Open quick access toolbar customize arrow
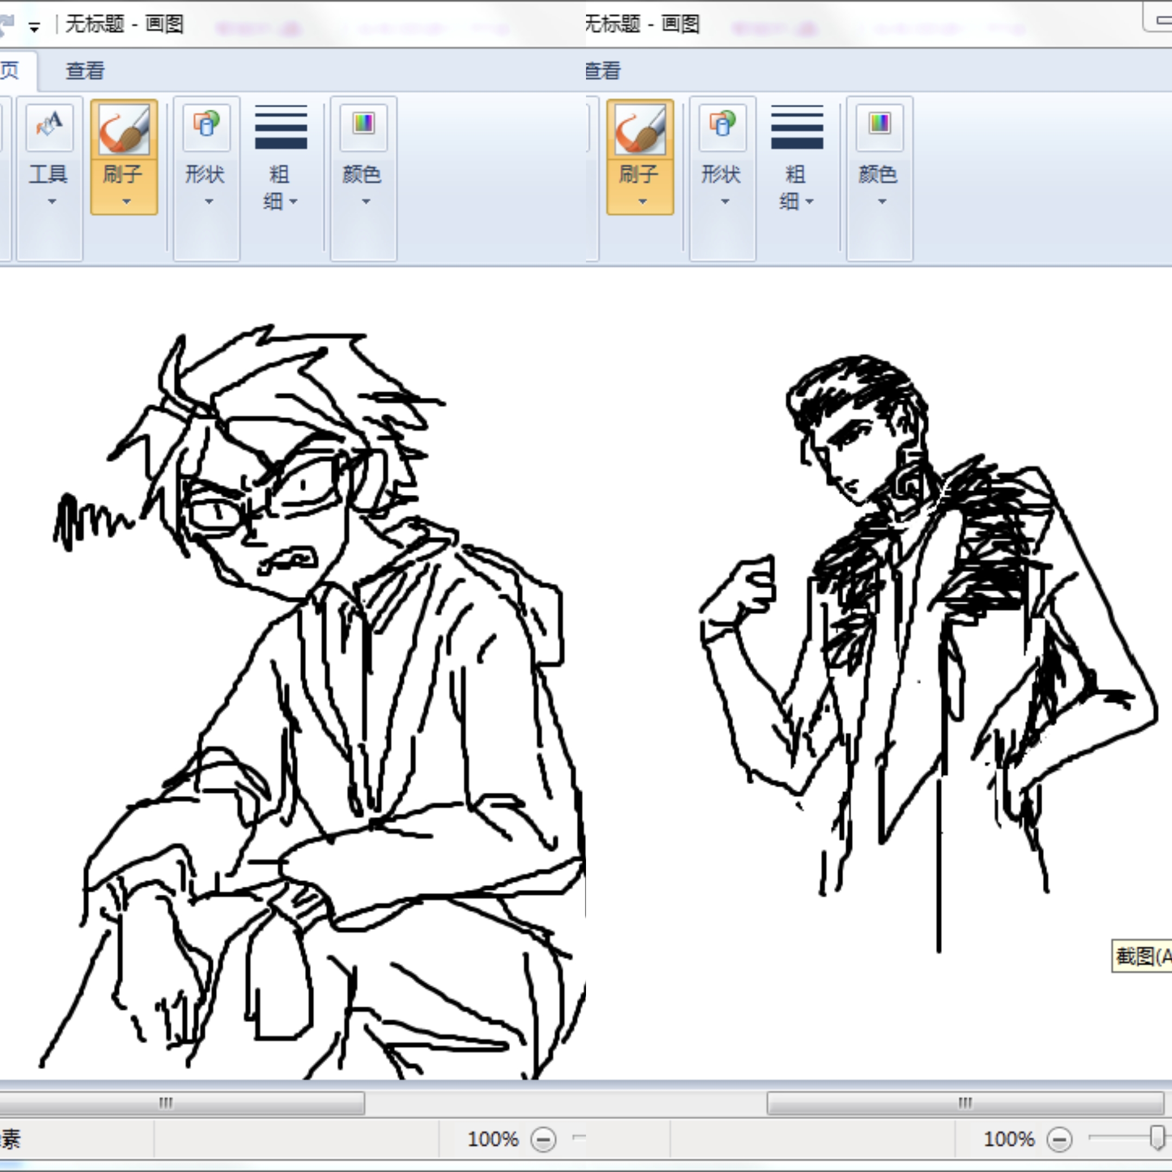Screen dimensions: 1172x1172 [35, 26]
